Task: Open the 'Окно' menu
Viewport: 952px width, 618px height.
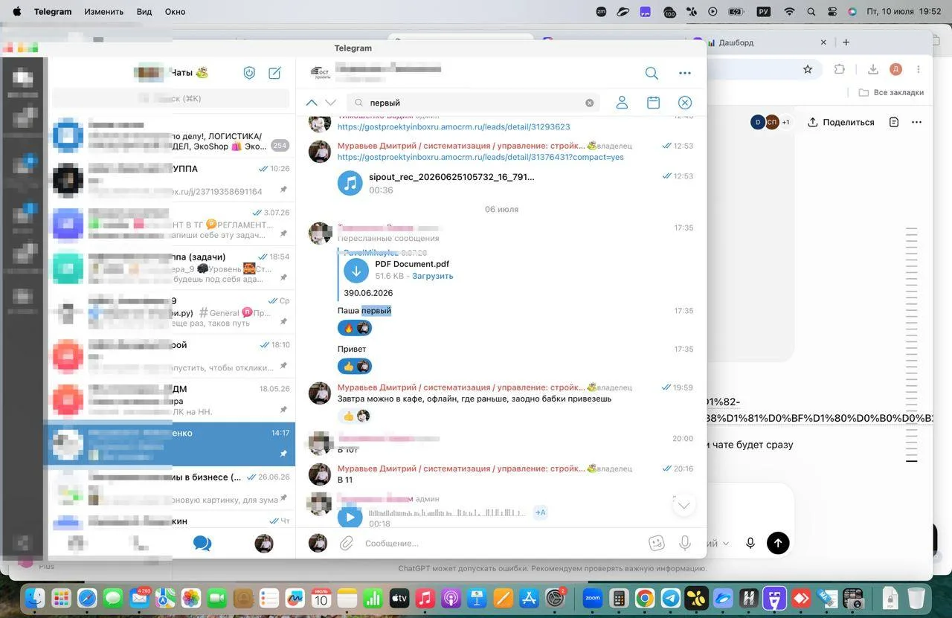Action: click(x=176, y=12)
